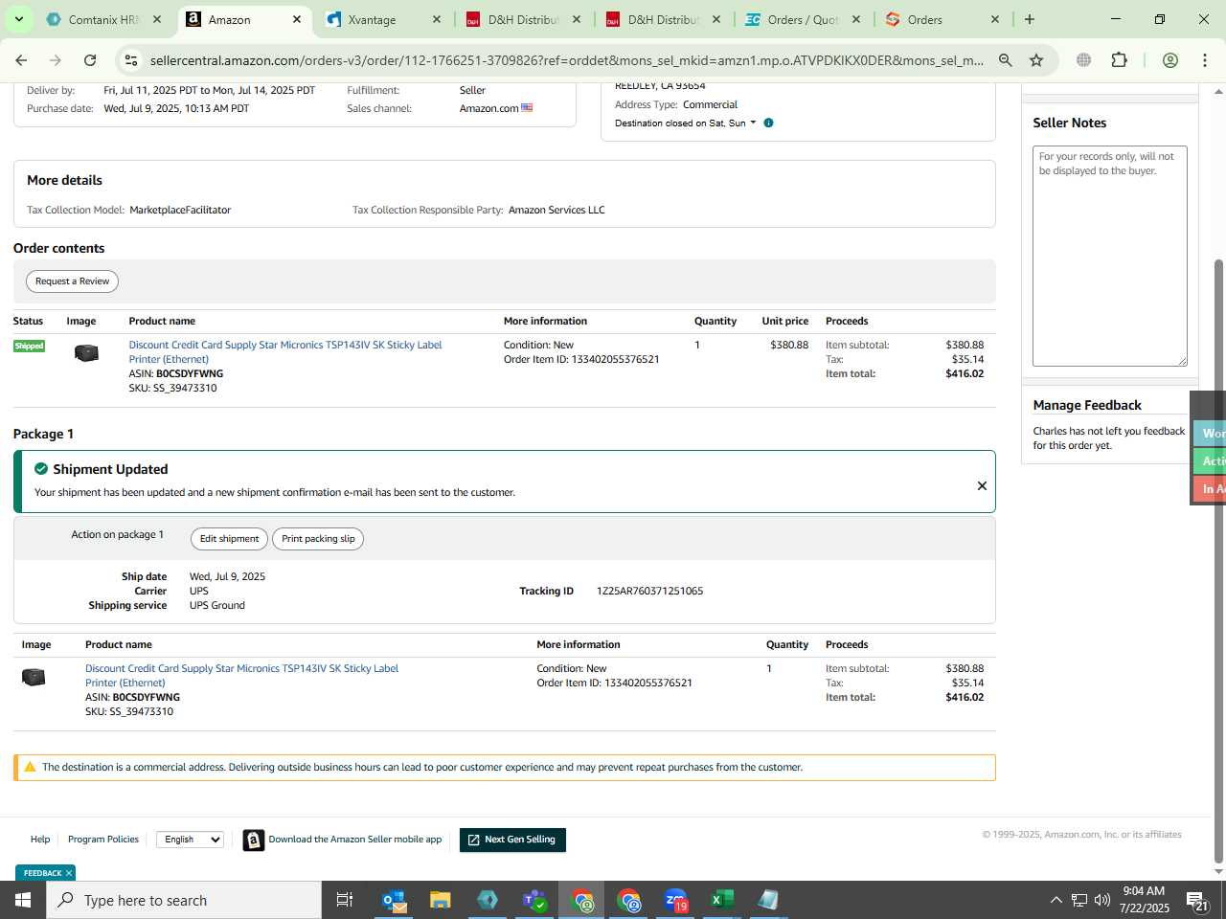This screenshot has width=1226, height=919.
Task: Click the volume speaker icon in tray
Action: click(x=1102, y=900)
